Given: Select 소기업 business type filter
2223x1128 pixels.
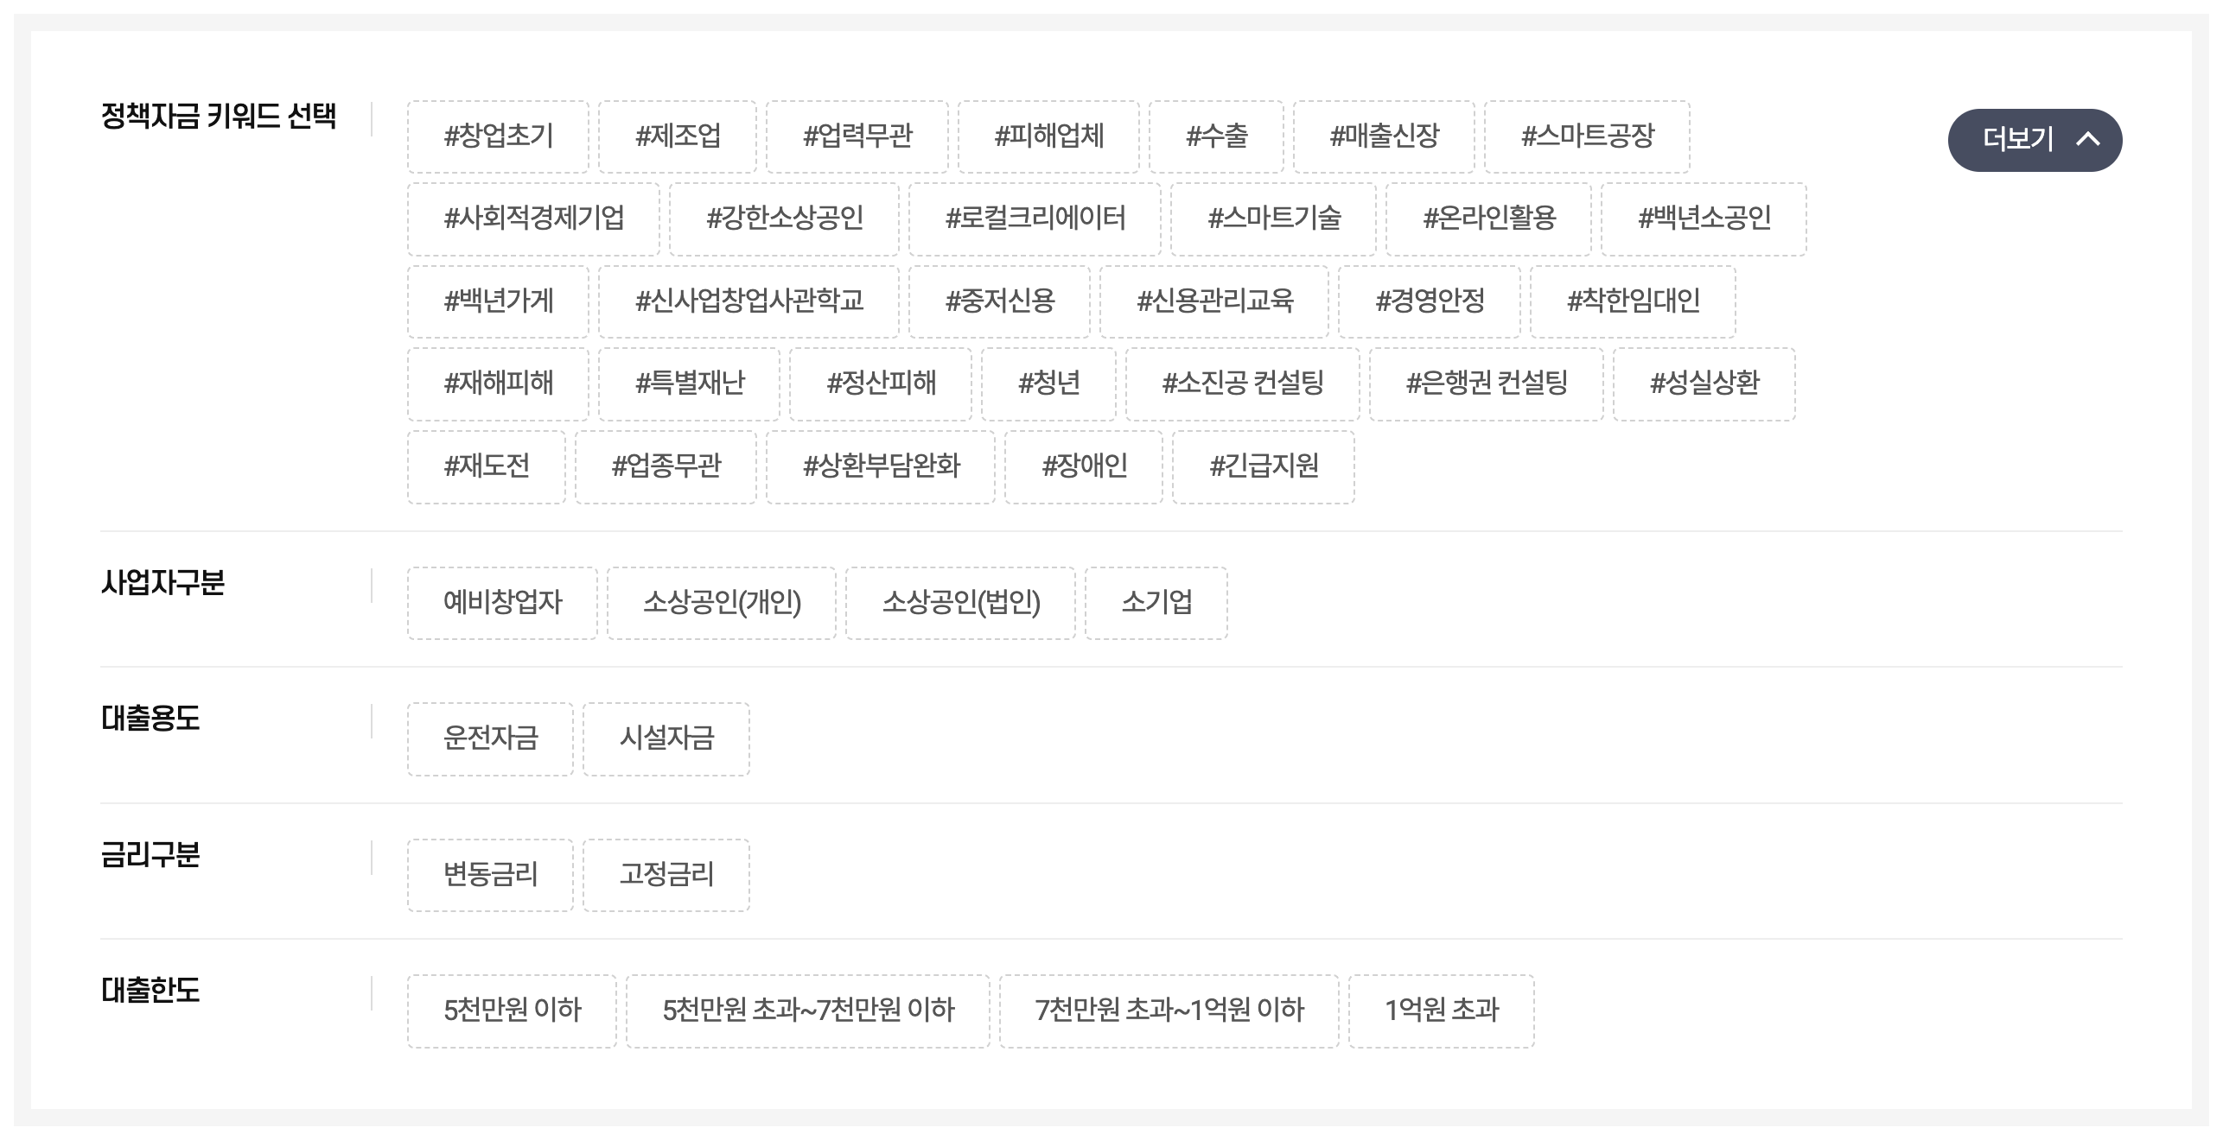Looking at the screenshot, I should click(1156, 604).
